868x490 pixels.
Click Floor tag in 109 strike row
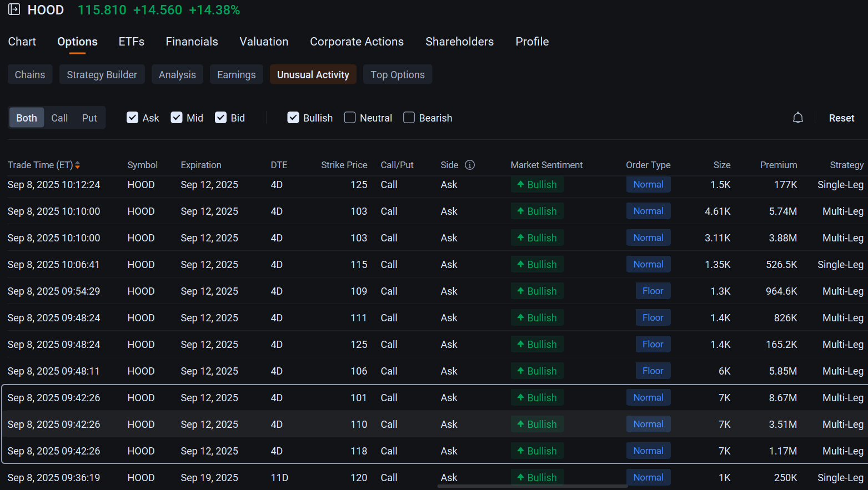point(653,291)
